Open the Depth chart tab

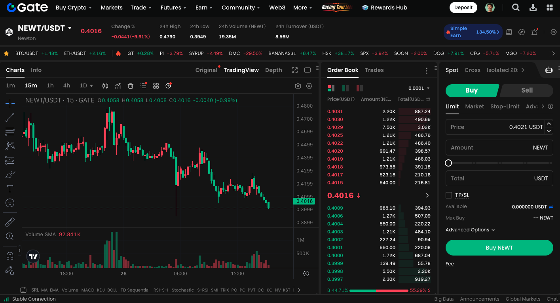point(273,70)
